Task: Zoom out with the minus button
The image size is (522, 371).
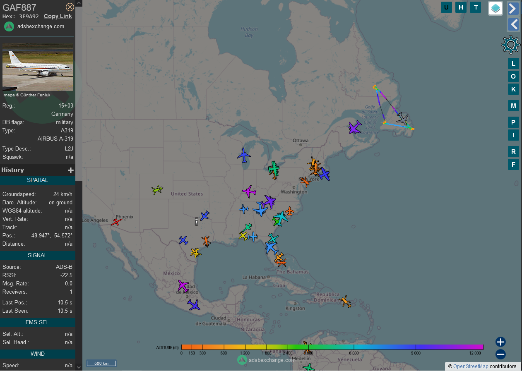Action: [x=500, y=354]
